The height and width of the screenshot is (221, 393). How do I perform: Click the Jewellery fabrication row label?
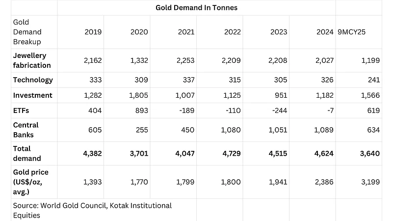point(32,60)
